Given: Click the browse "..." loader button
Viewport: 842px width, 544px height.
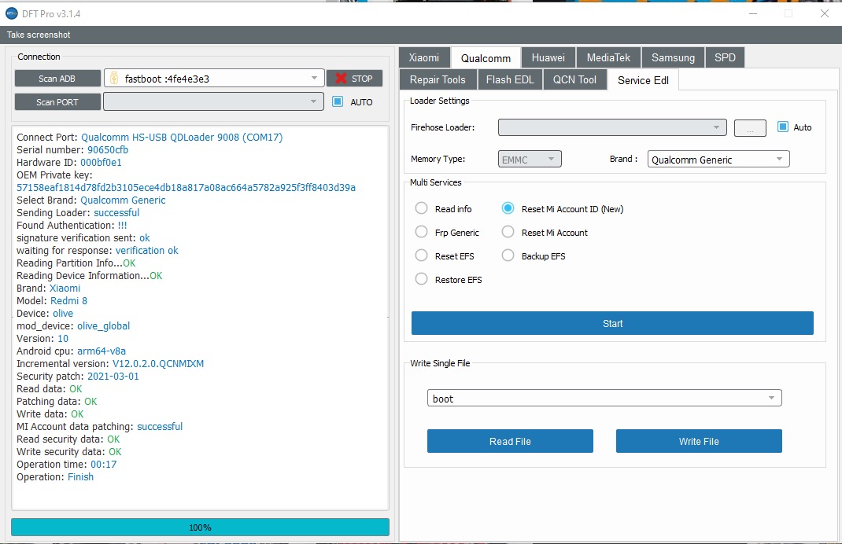Looking at the screenshot, I should [x=750, y=127].
